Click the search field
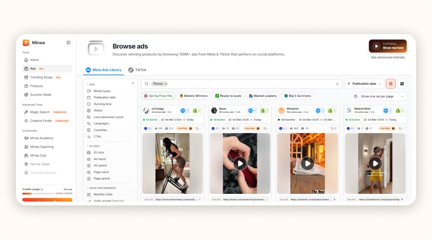This screenshot has width=432, height=240. click(x=241, y=84)
